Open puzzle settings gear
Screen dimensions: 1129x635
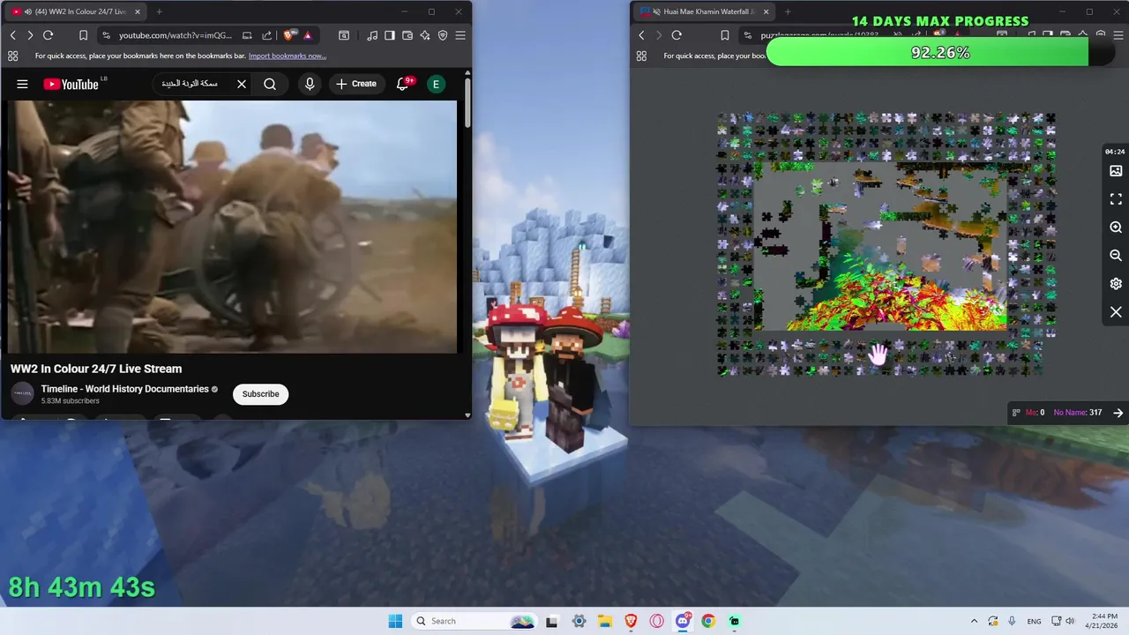pos(1116,284)
